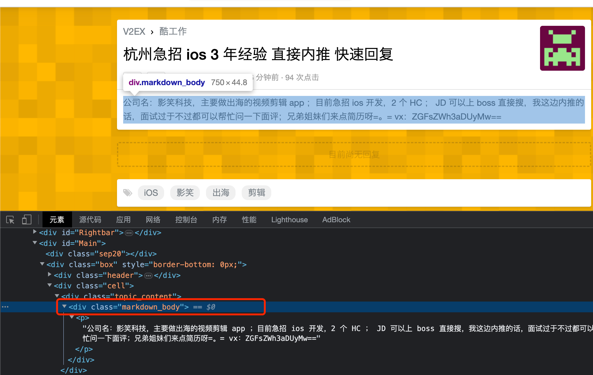
Task: Open the 网络 tab
Action: 153,219
